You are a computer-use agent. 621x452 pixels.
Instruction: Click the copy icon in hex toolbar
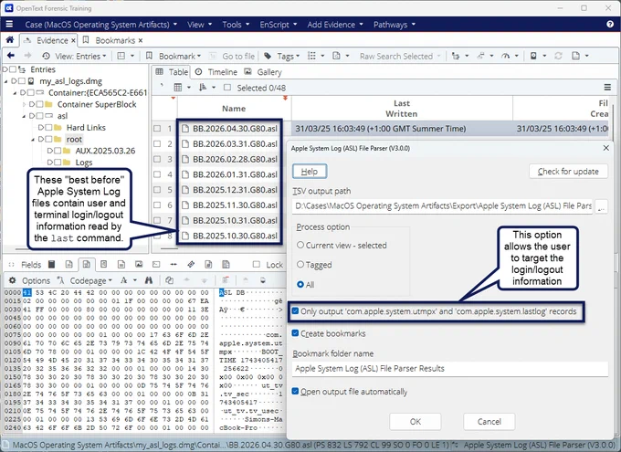pos(169,280)
